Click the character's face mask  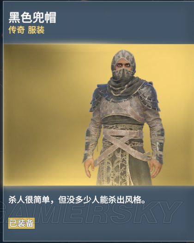pyautogui.click(x=124, y=74)
